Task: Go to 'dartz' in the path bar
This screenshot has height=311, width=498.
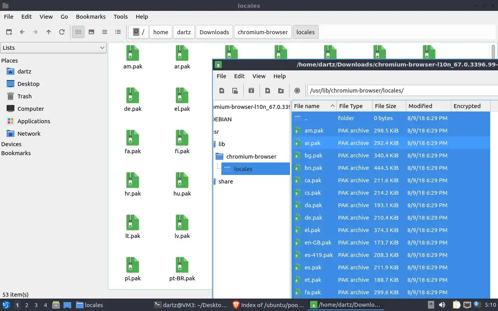Action: tap(184, 32)
